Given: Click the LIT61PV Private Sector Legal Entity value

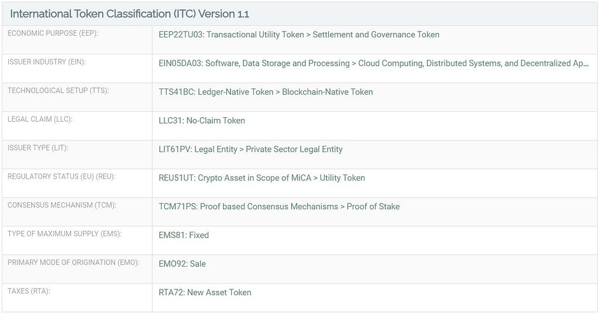Looking at the screenshot, I should pos(250,149).
